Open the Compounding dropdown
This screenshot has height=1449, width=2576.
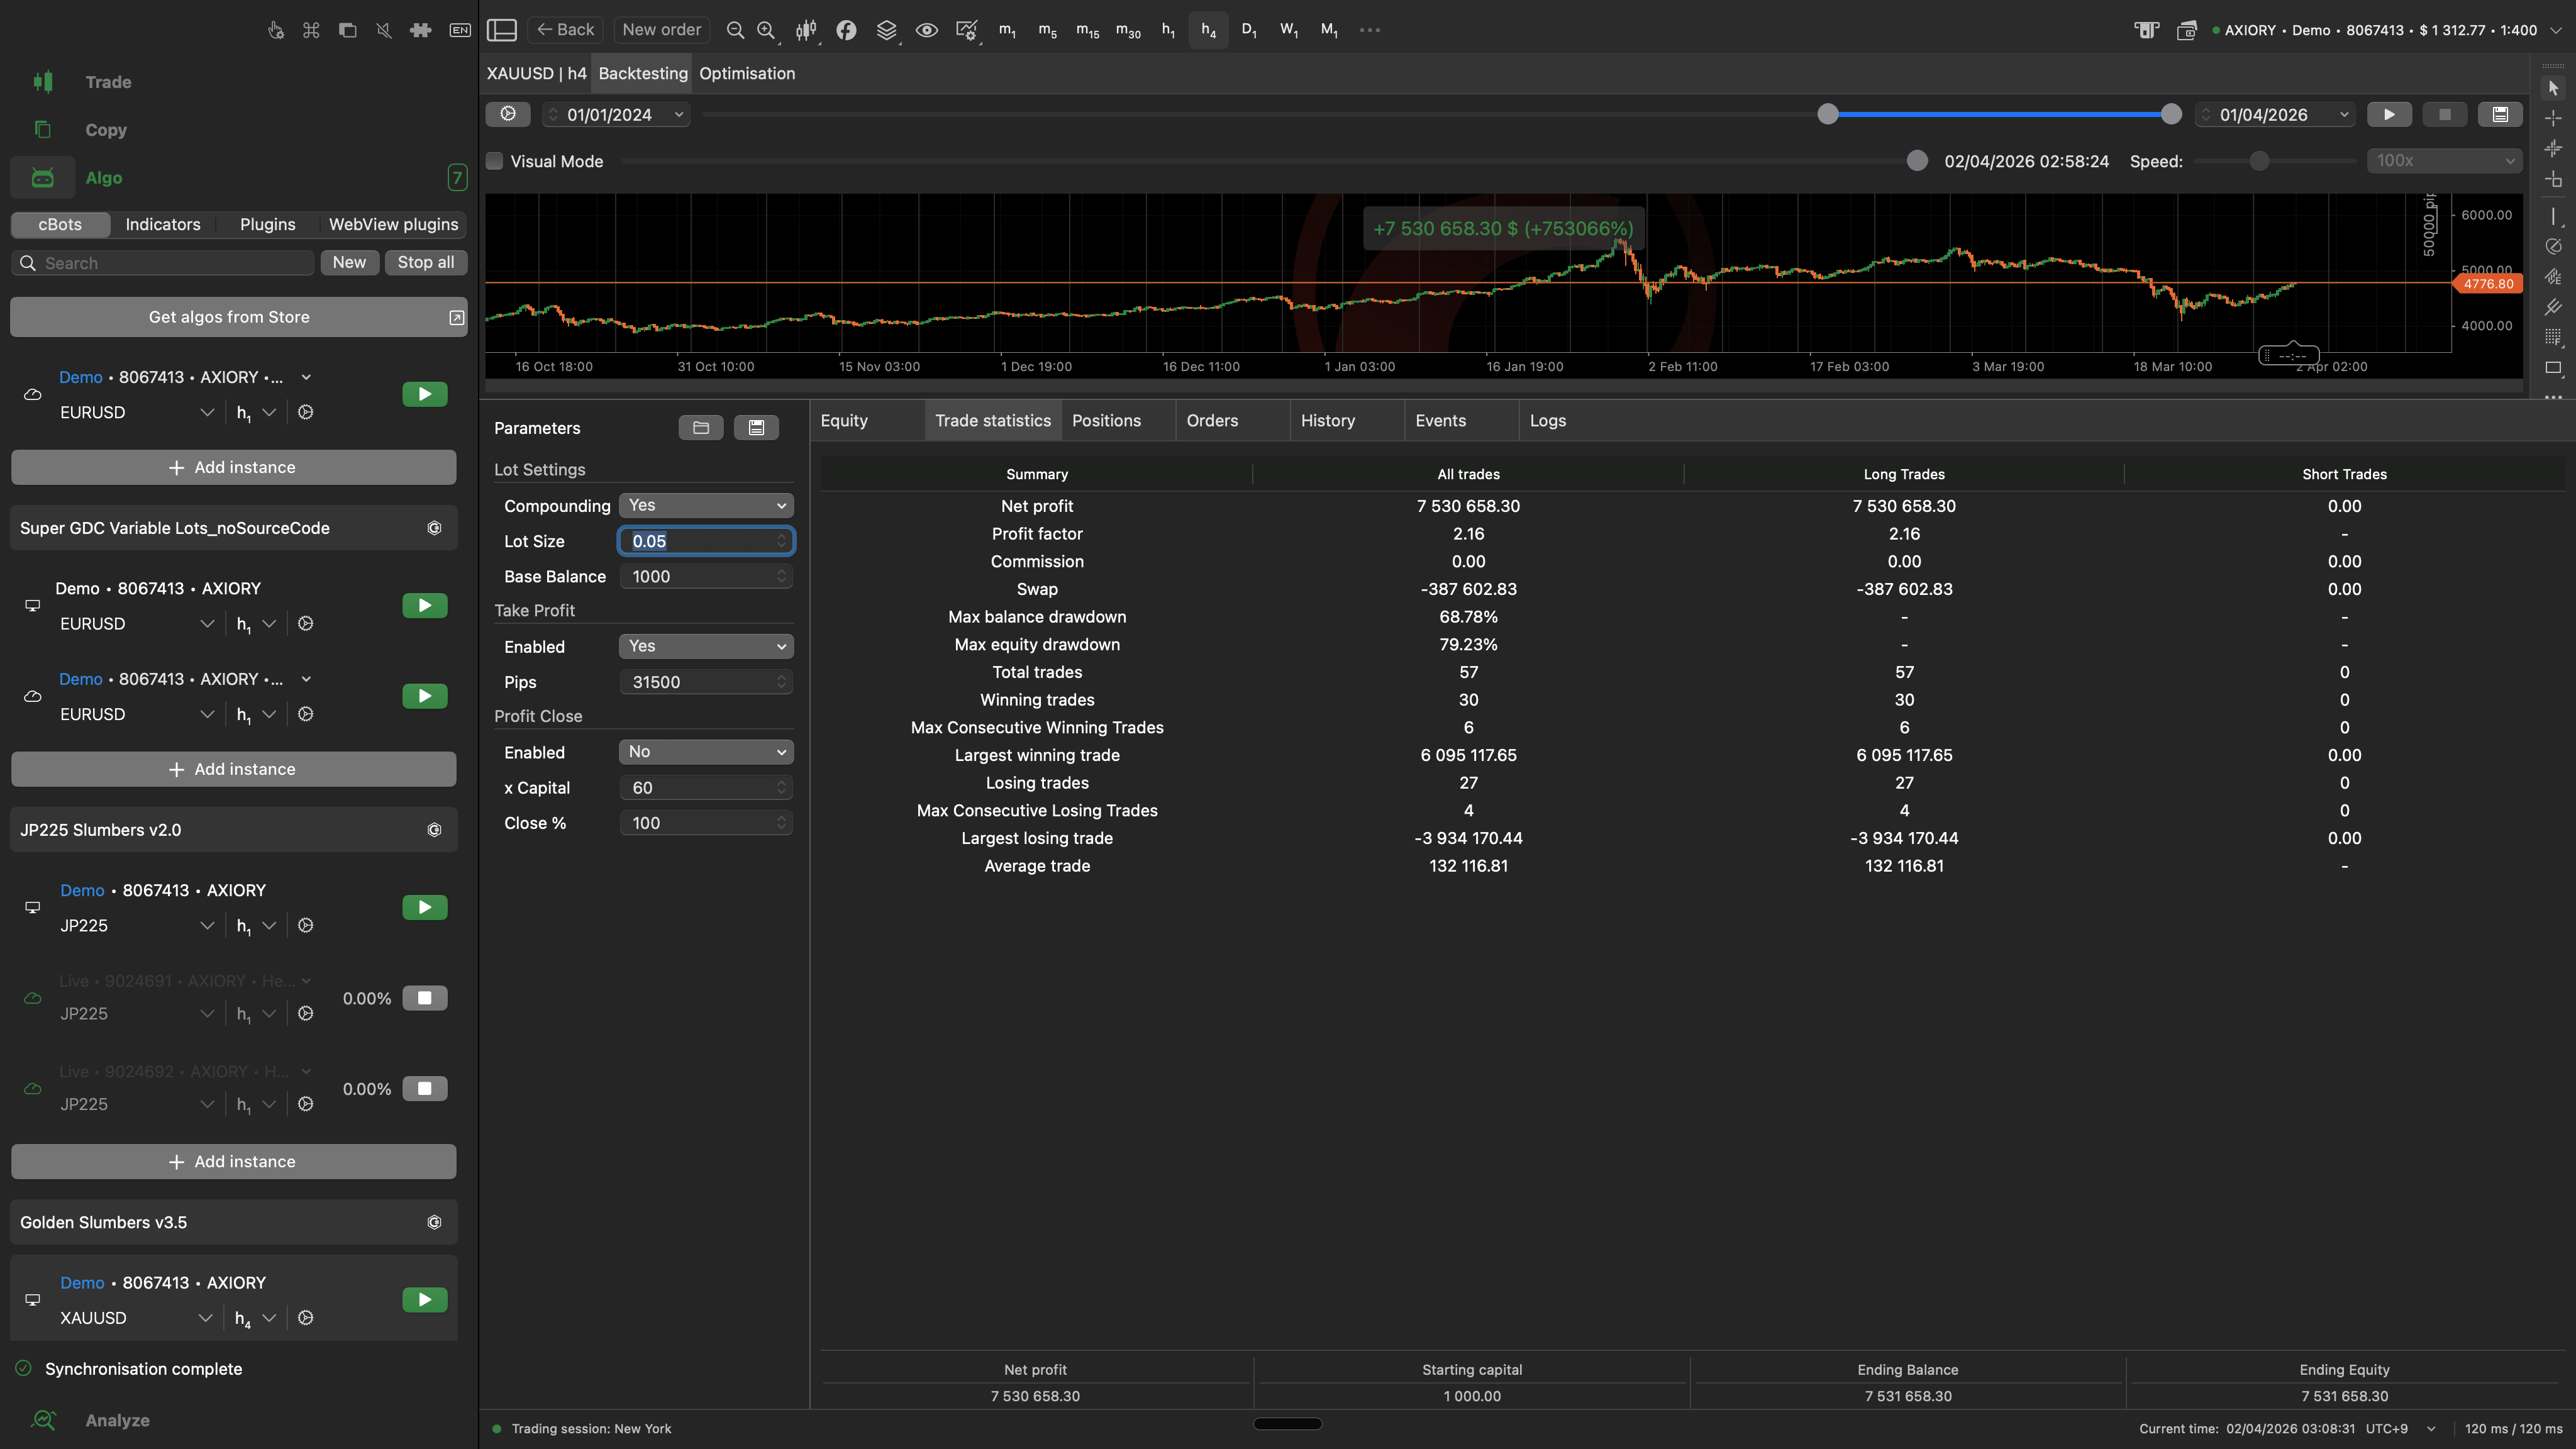tap(706, 506)
